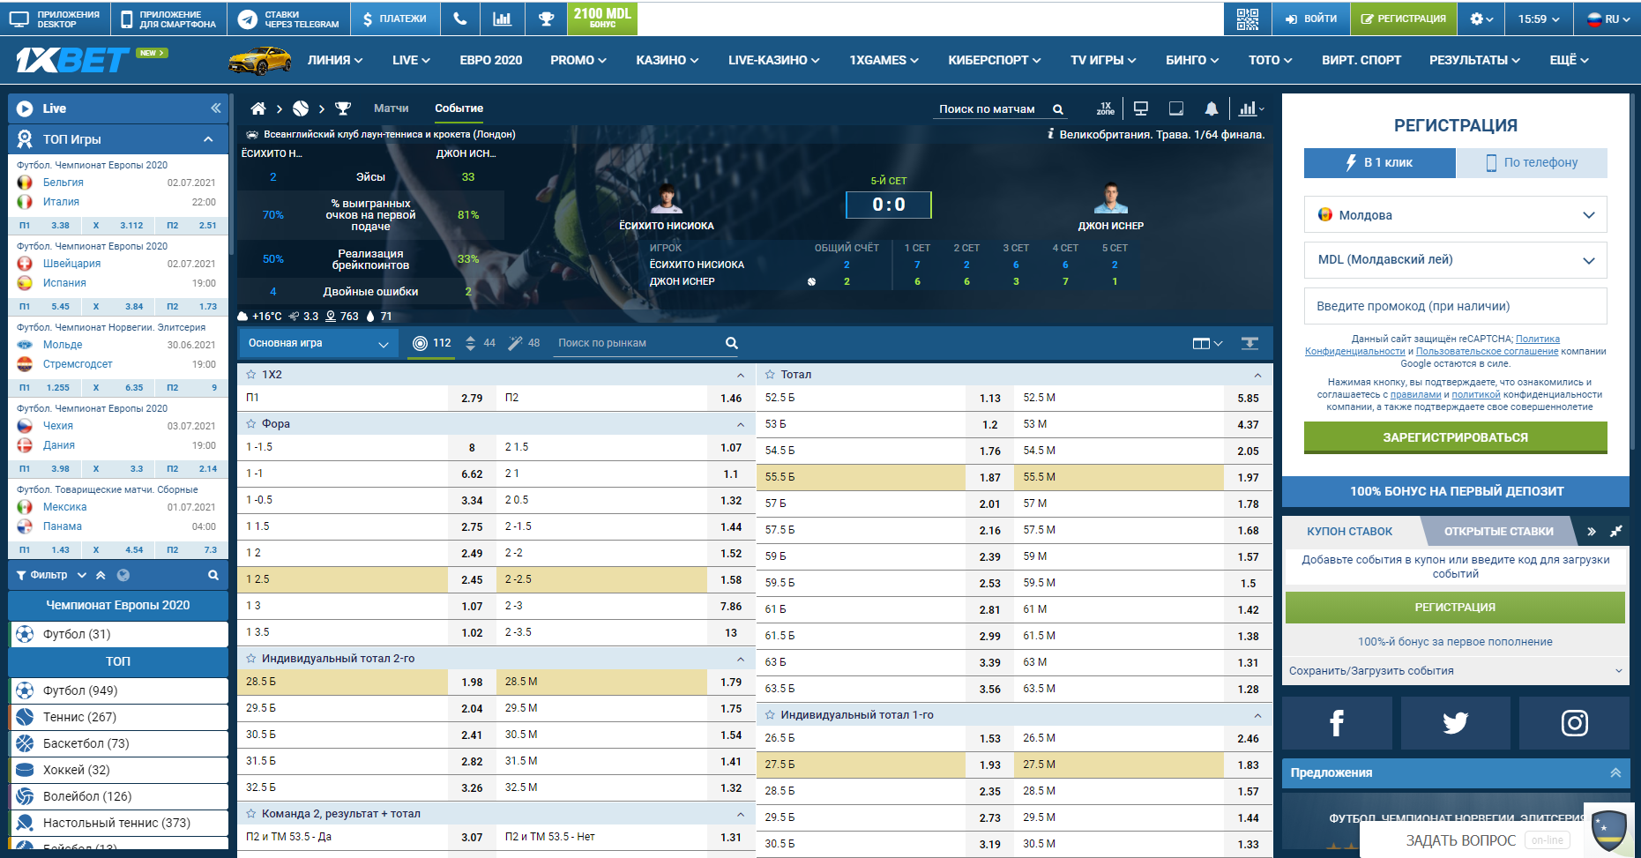Viewport: 1641px width, 858px height.
Task: Expand bet slip with double chevron
Action: 1591,531
